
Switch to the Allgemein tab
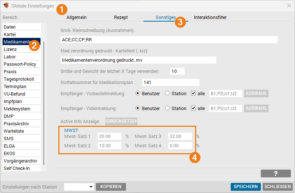[x=77, y=17]
